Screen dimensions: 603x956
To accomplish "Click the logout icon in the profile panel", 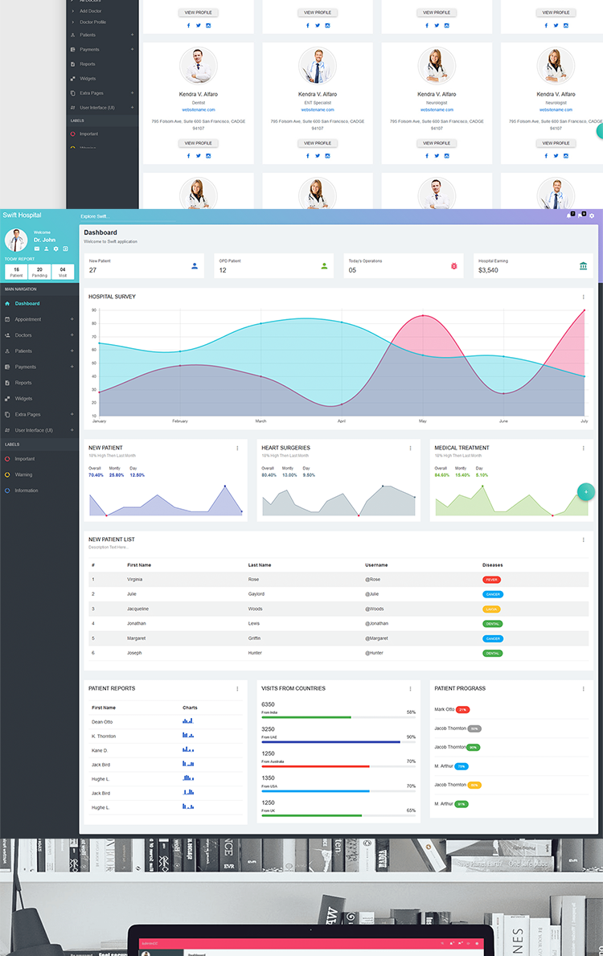I will pyautogui.click(x=65, y=249).
